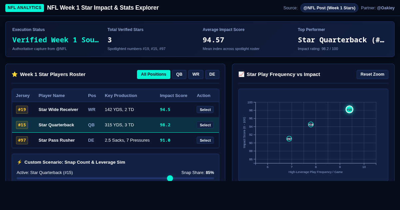400x210 pixels.
Task: Click the chart icon beside Star Play Frequency
Action: point(241,74)
